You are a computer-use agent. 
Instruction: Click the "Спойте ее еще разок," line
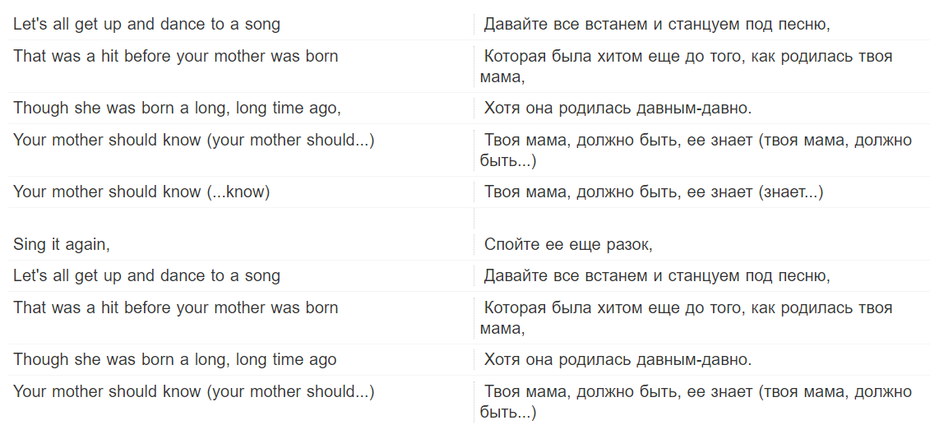click(567, 244)
